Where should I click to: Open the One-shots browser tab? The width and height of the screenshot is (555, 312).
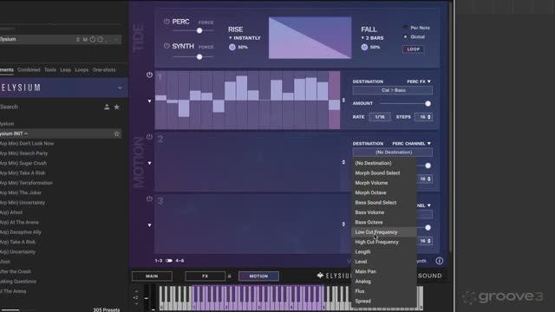tap(104, 70)
